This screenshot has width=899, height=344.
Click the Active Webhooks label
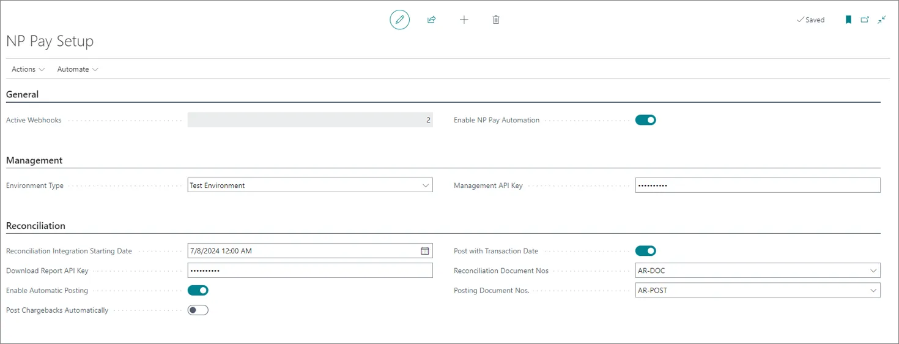pos(34,120)
